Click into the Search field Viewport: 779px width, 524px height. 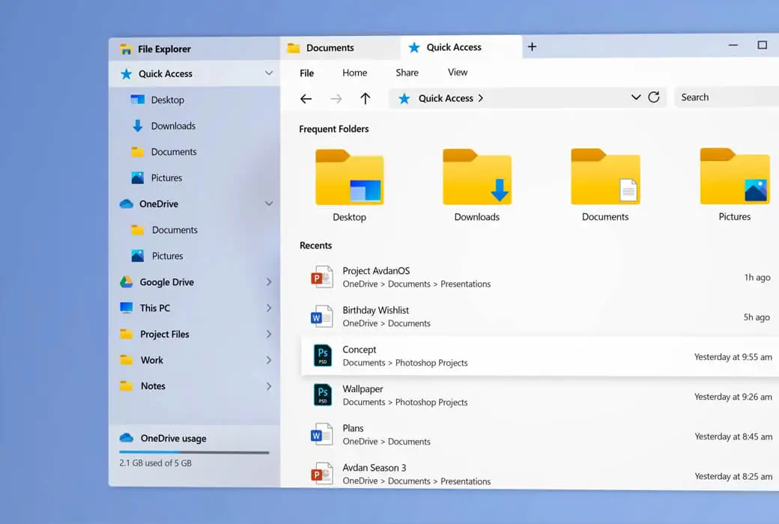(727, 97)
